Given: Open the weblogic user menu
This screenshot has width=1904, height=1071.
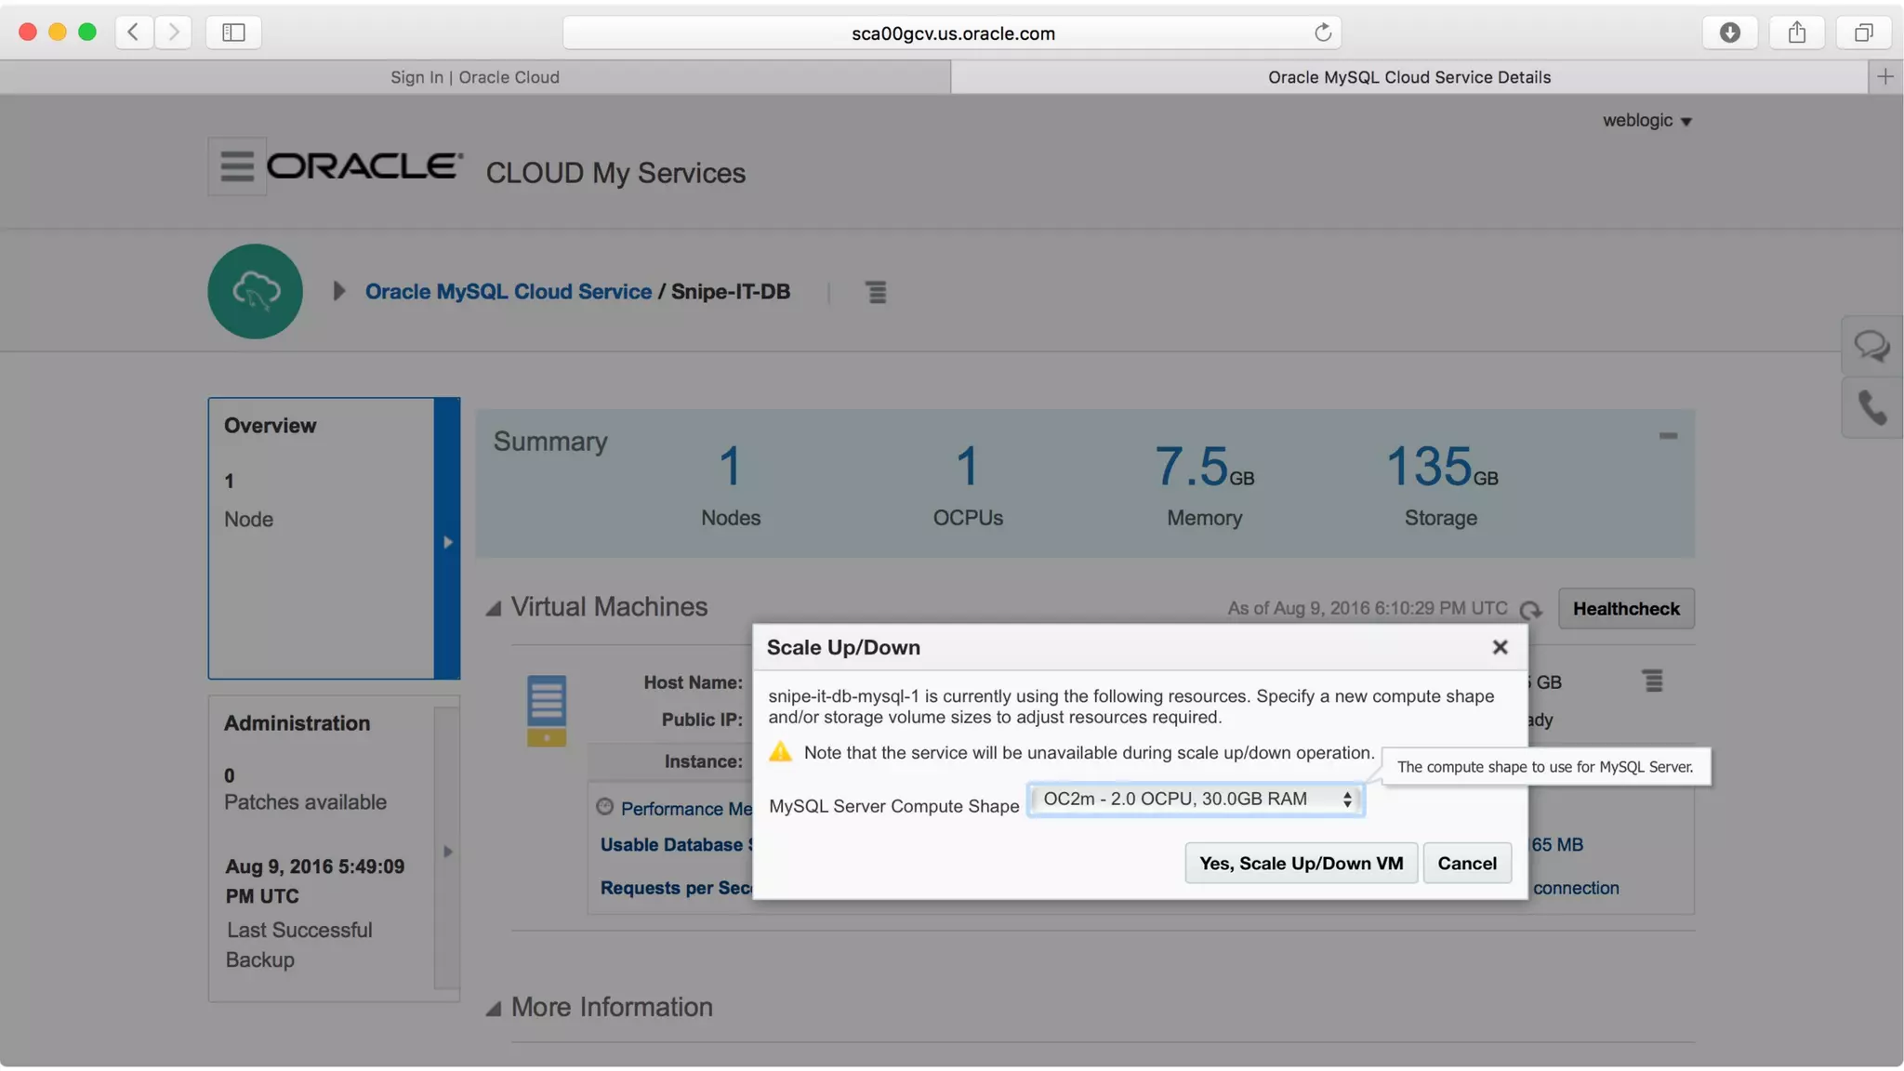Looking at the screenshot, I should (x=1646, y=121).
